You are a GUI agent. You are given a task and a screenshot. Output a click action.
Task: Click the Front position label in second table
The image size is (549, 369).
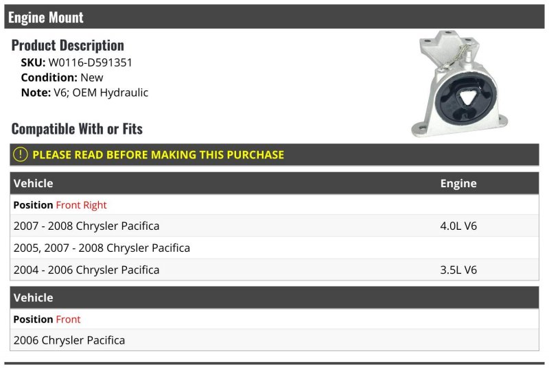(x=68, y=320)
